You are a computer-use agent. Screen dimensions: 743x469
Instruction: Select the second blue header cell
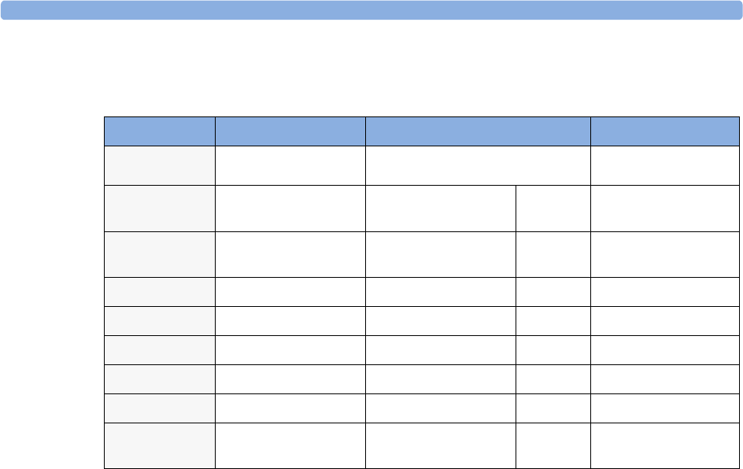tap(290, 131)
